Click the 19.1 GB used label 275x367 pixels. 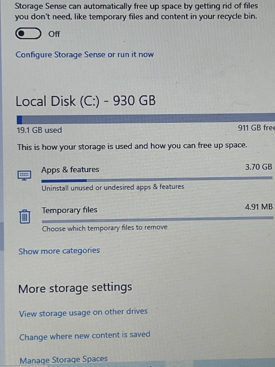[39, 130]
